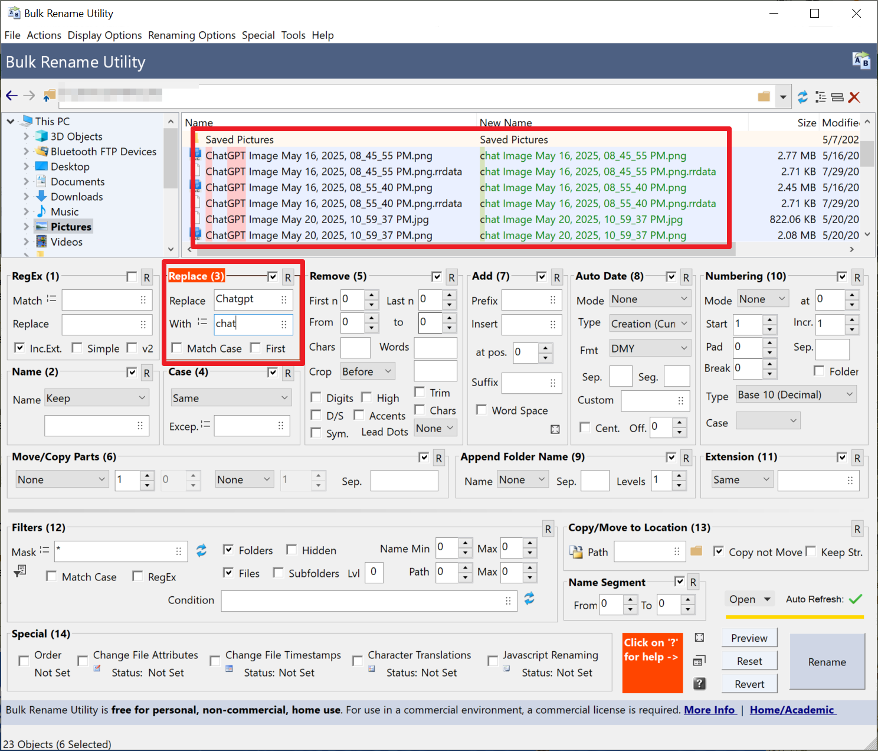Open Auto Date Mode dropdown
Viewport: 878px width, 751px height.
coord(650,299)
